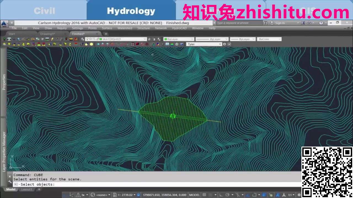Toggle the MODEL space button
Image resolution: width=353 pixels, height=198 pixels.
[194, 195]
